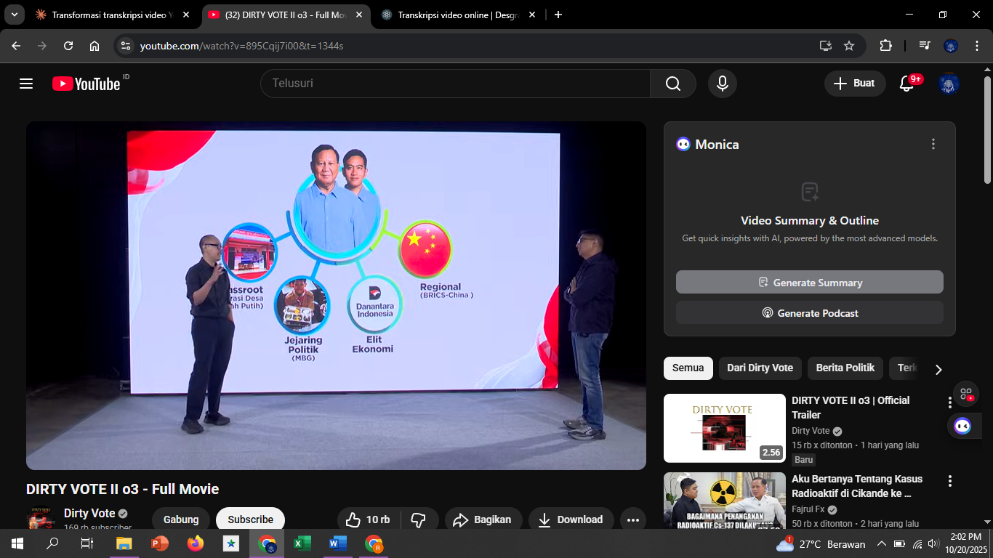The height and width of the screenshot is (558, 993).
Task: Go to the YouTube home logo
Action: click(x=86, y=84)
